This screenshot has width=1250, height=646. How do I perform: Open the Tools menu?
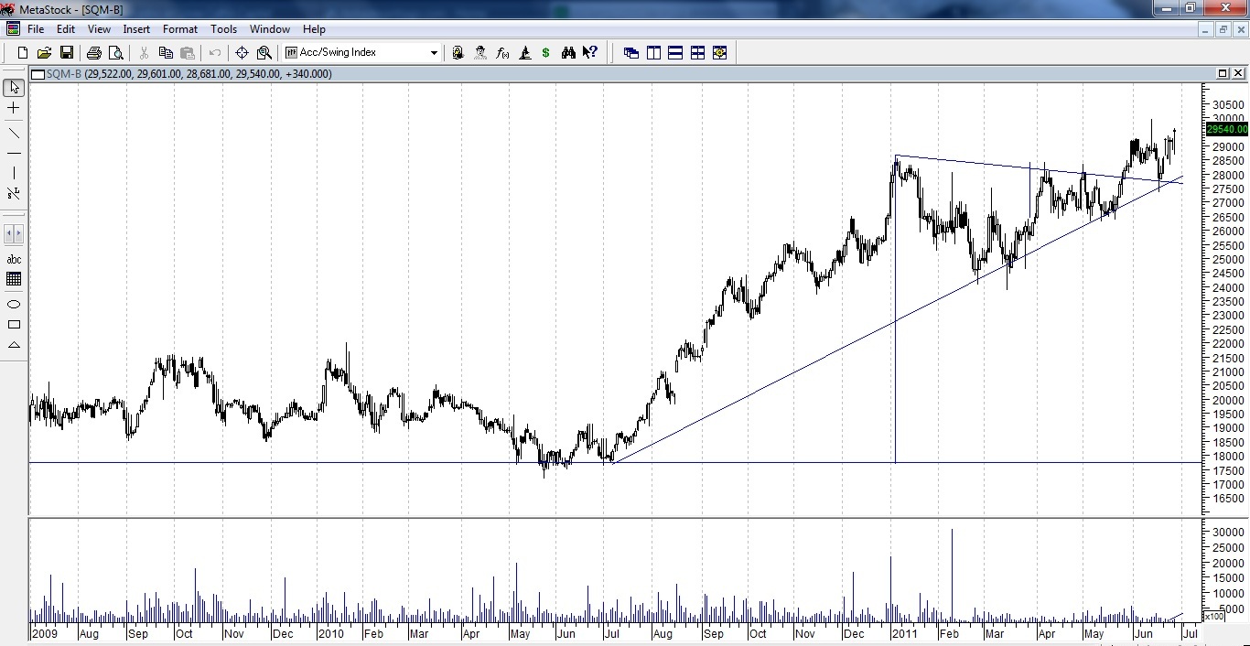[x=223, y=29]
